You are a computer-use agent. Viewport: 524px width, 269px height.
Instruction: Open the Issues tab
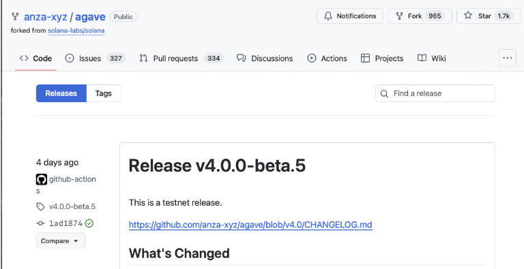coord(96,59)
